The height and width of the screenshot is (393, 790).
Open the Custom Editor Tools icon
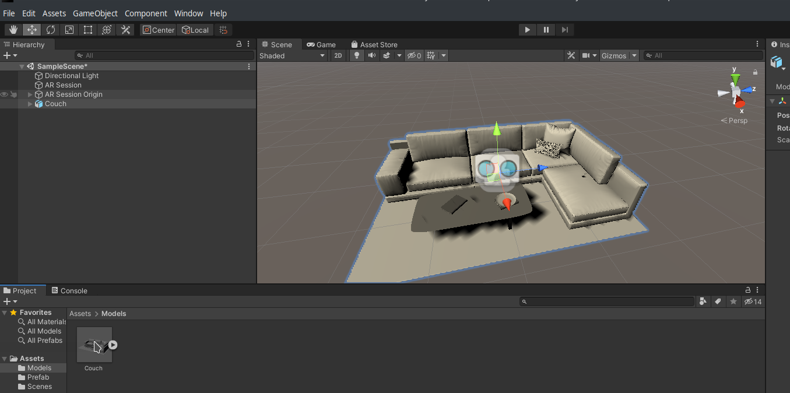tap(125, 29)
